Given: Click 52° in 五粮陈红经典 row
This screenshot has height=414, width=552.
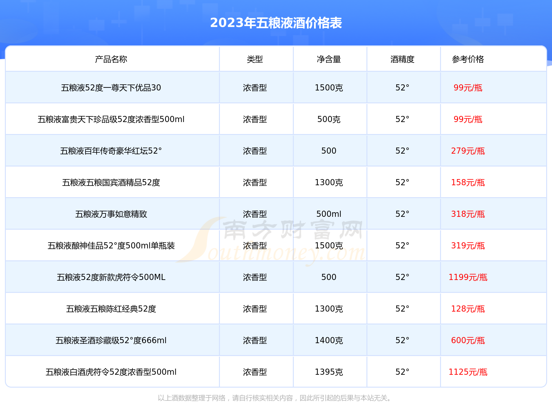Looking at the screenshot, I should (402, 309).
